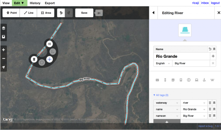
Task: Add the fax field icon
Action: [x=173, y=80]
